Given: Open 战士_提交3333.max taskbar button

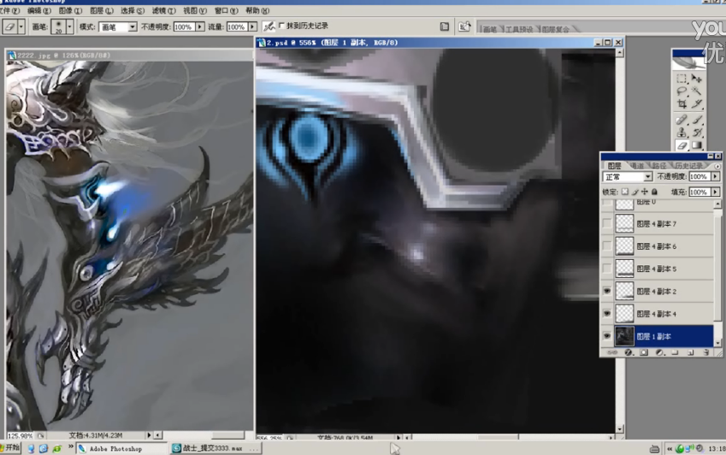Looking at the screenshot, I should click(215, 448).
